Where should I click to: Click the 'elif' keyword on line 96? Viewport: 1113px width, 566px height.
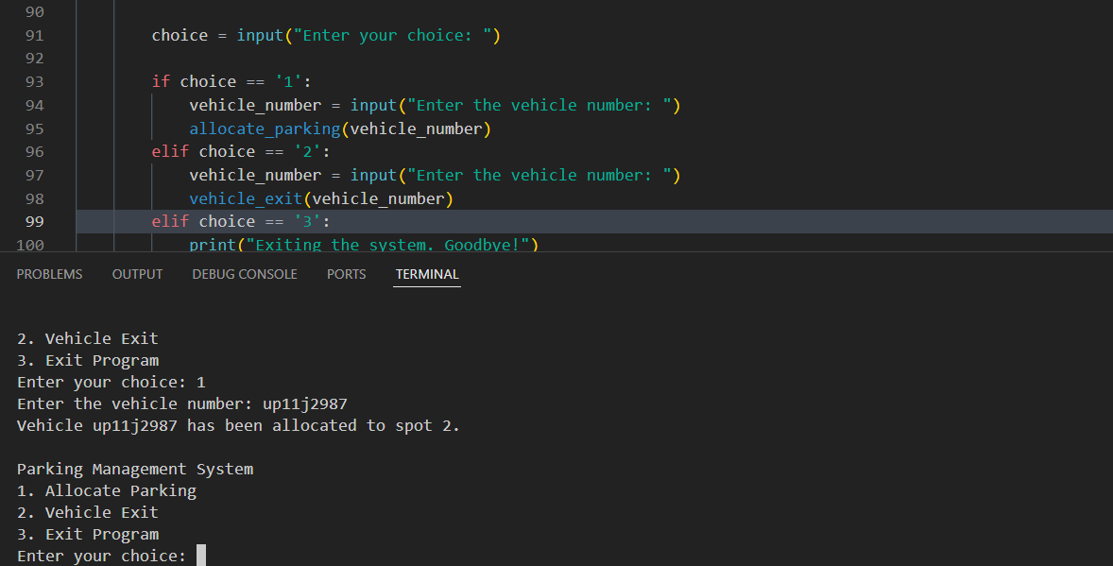[x=170, y=151]
